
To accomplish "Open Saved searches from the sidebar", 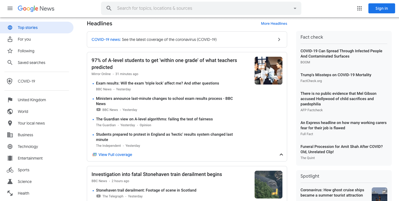I will (31, 63).
